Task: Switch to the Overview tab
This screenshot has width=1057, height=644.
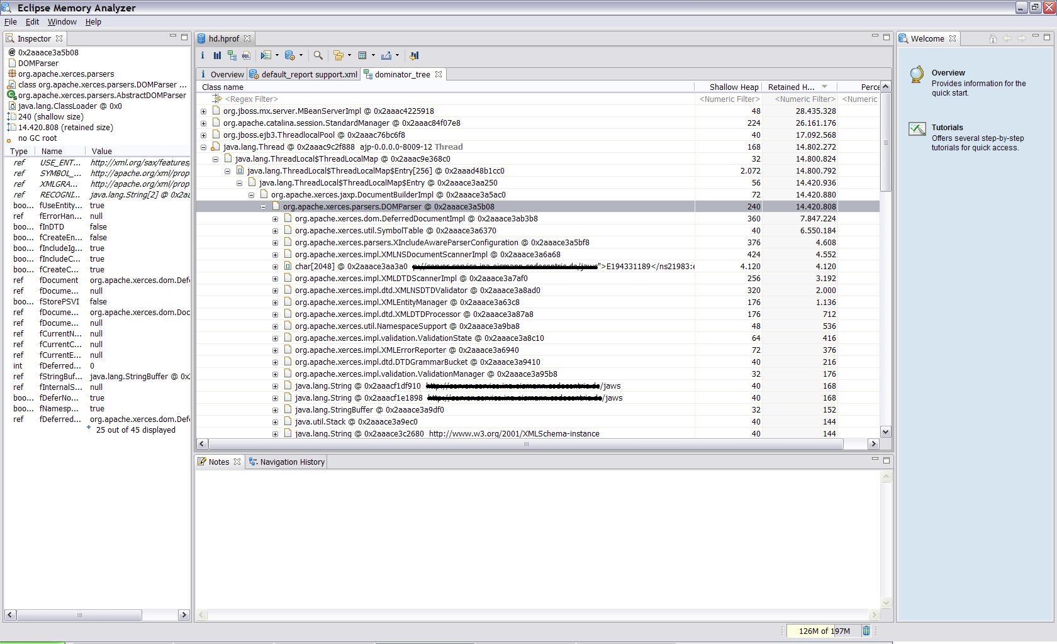Action: tap(221, 74)
